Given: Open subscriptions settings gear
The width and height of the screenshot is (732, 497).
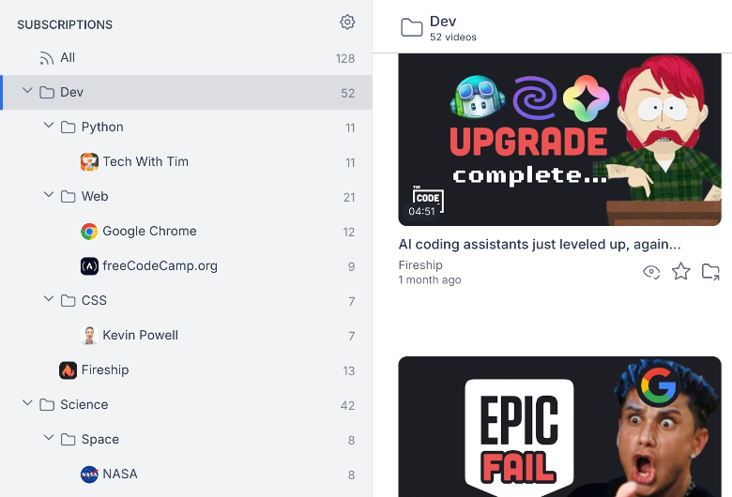Looking at the screenshot, I should click(x=347, y=23).
